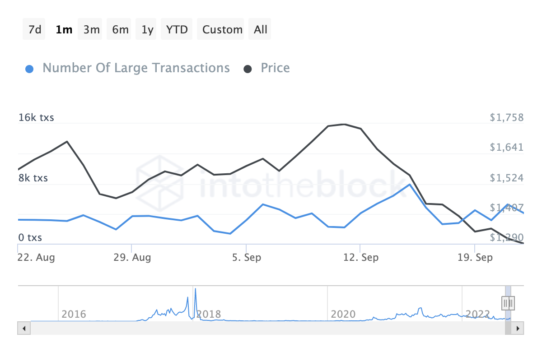Show the 6m time range
This screenshot has height=361, width=542.
pyautogui.click(x=120, y=30)
